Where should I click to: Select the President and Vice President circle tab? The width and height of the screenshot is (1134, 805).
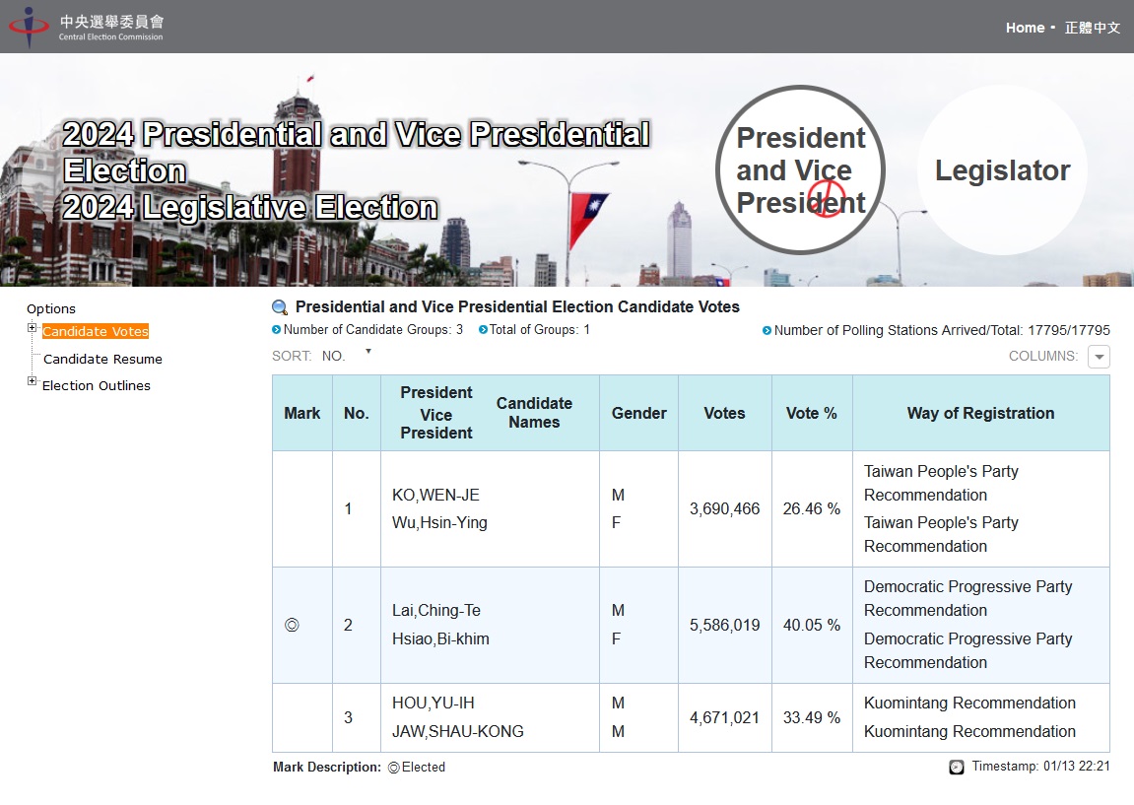tap(800, 170)
